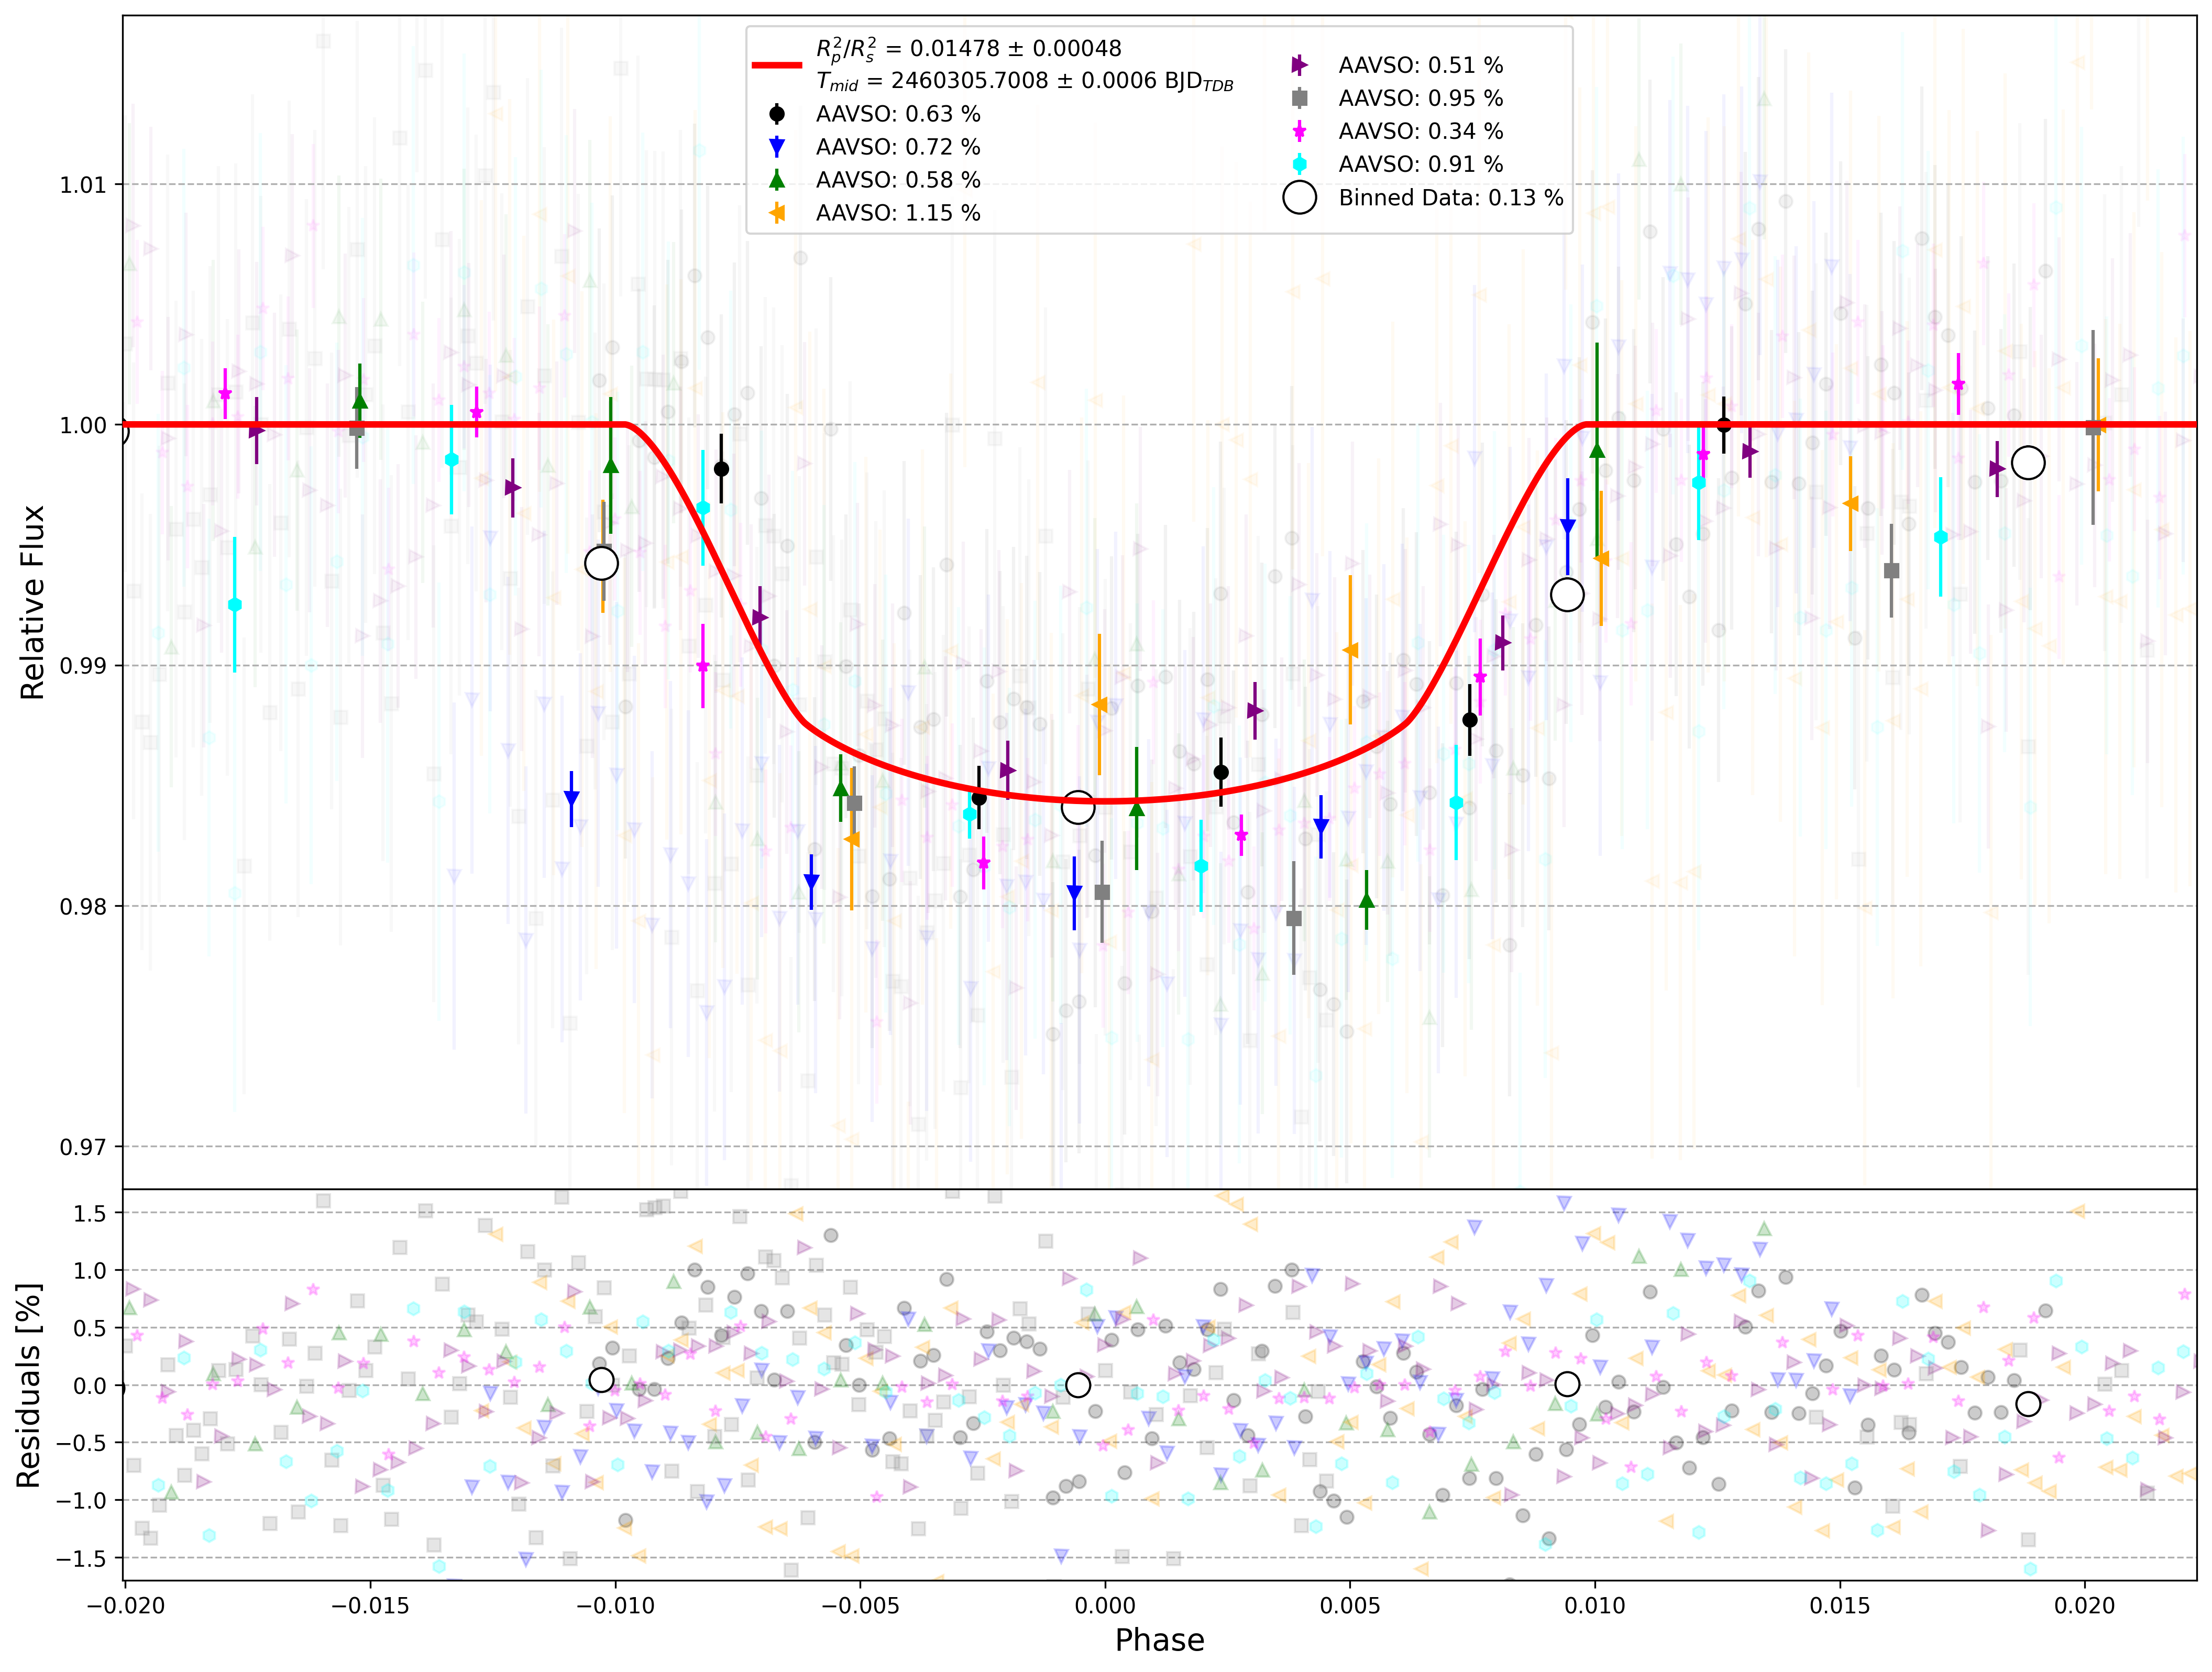Click legend label Binned Data: 0.13 %
Viewport: 2212px width, 1672px height.
pos(1451,197)
